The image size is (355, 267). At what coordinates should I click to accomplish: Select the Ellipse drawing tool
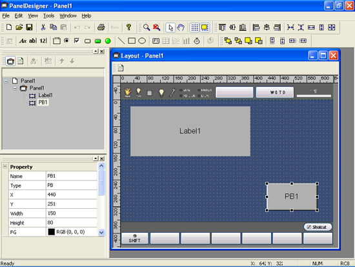[142, 41]
